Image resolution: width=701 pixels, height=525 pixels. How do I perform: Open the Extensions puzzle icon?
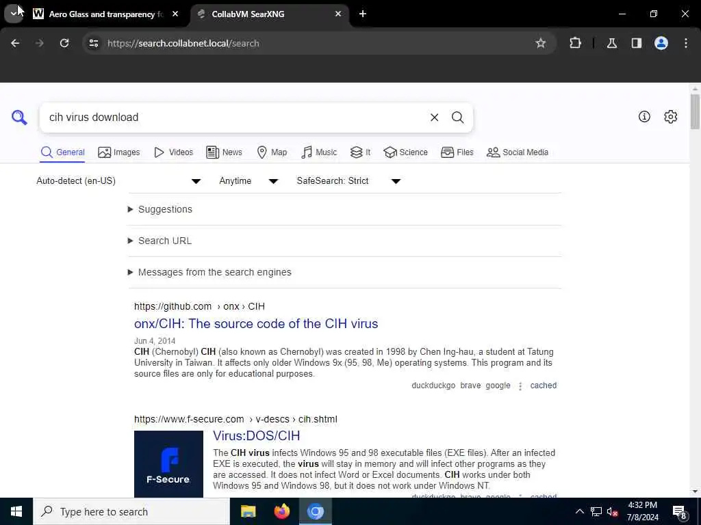[x=575, y=43]
